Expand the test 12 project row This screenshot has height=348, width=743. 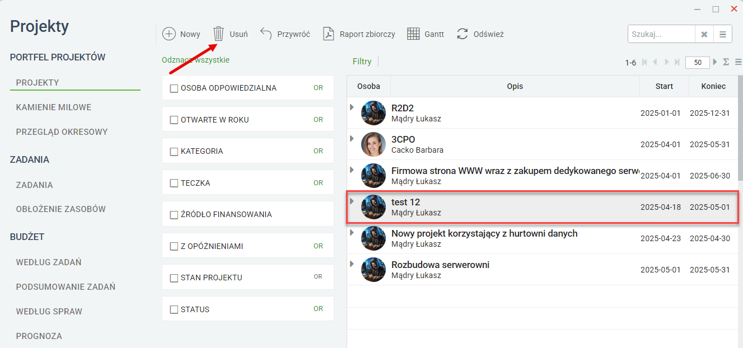[352, 201]
